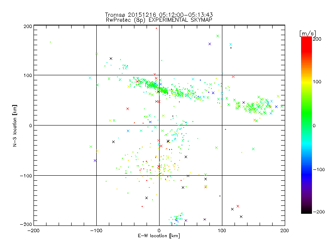
Task: Click the '[m/s]' colorbar unit label
Action: [x=308, y=33]
